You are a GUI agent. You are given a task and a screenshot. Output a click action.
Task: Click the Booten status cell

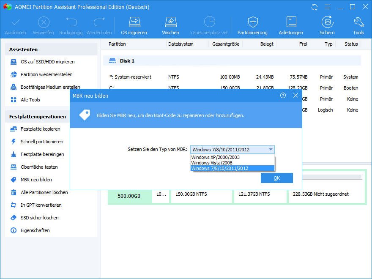(x=351, y=88)
